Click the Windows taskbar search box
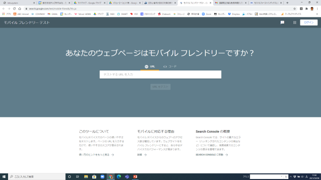The height and width of the screenshot is (180, 321). (x=37, y=176)
